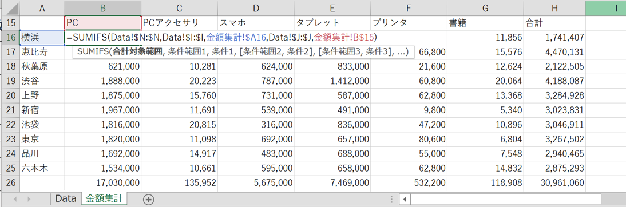This screenshot has width=626, height=207.
Task: Select the 金額集計 sheet tab
Action: click(x=104, y=198)
